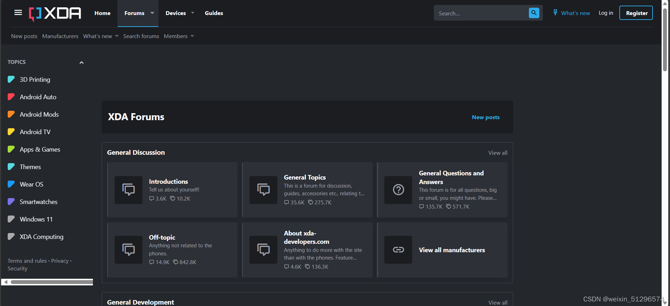Click the blue search magnifier button

(534, 13)
